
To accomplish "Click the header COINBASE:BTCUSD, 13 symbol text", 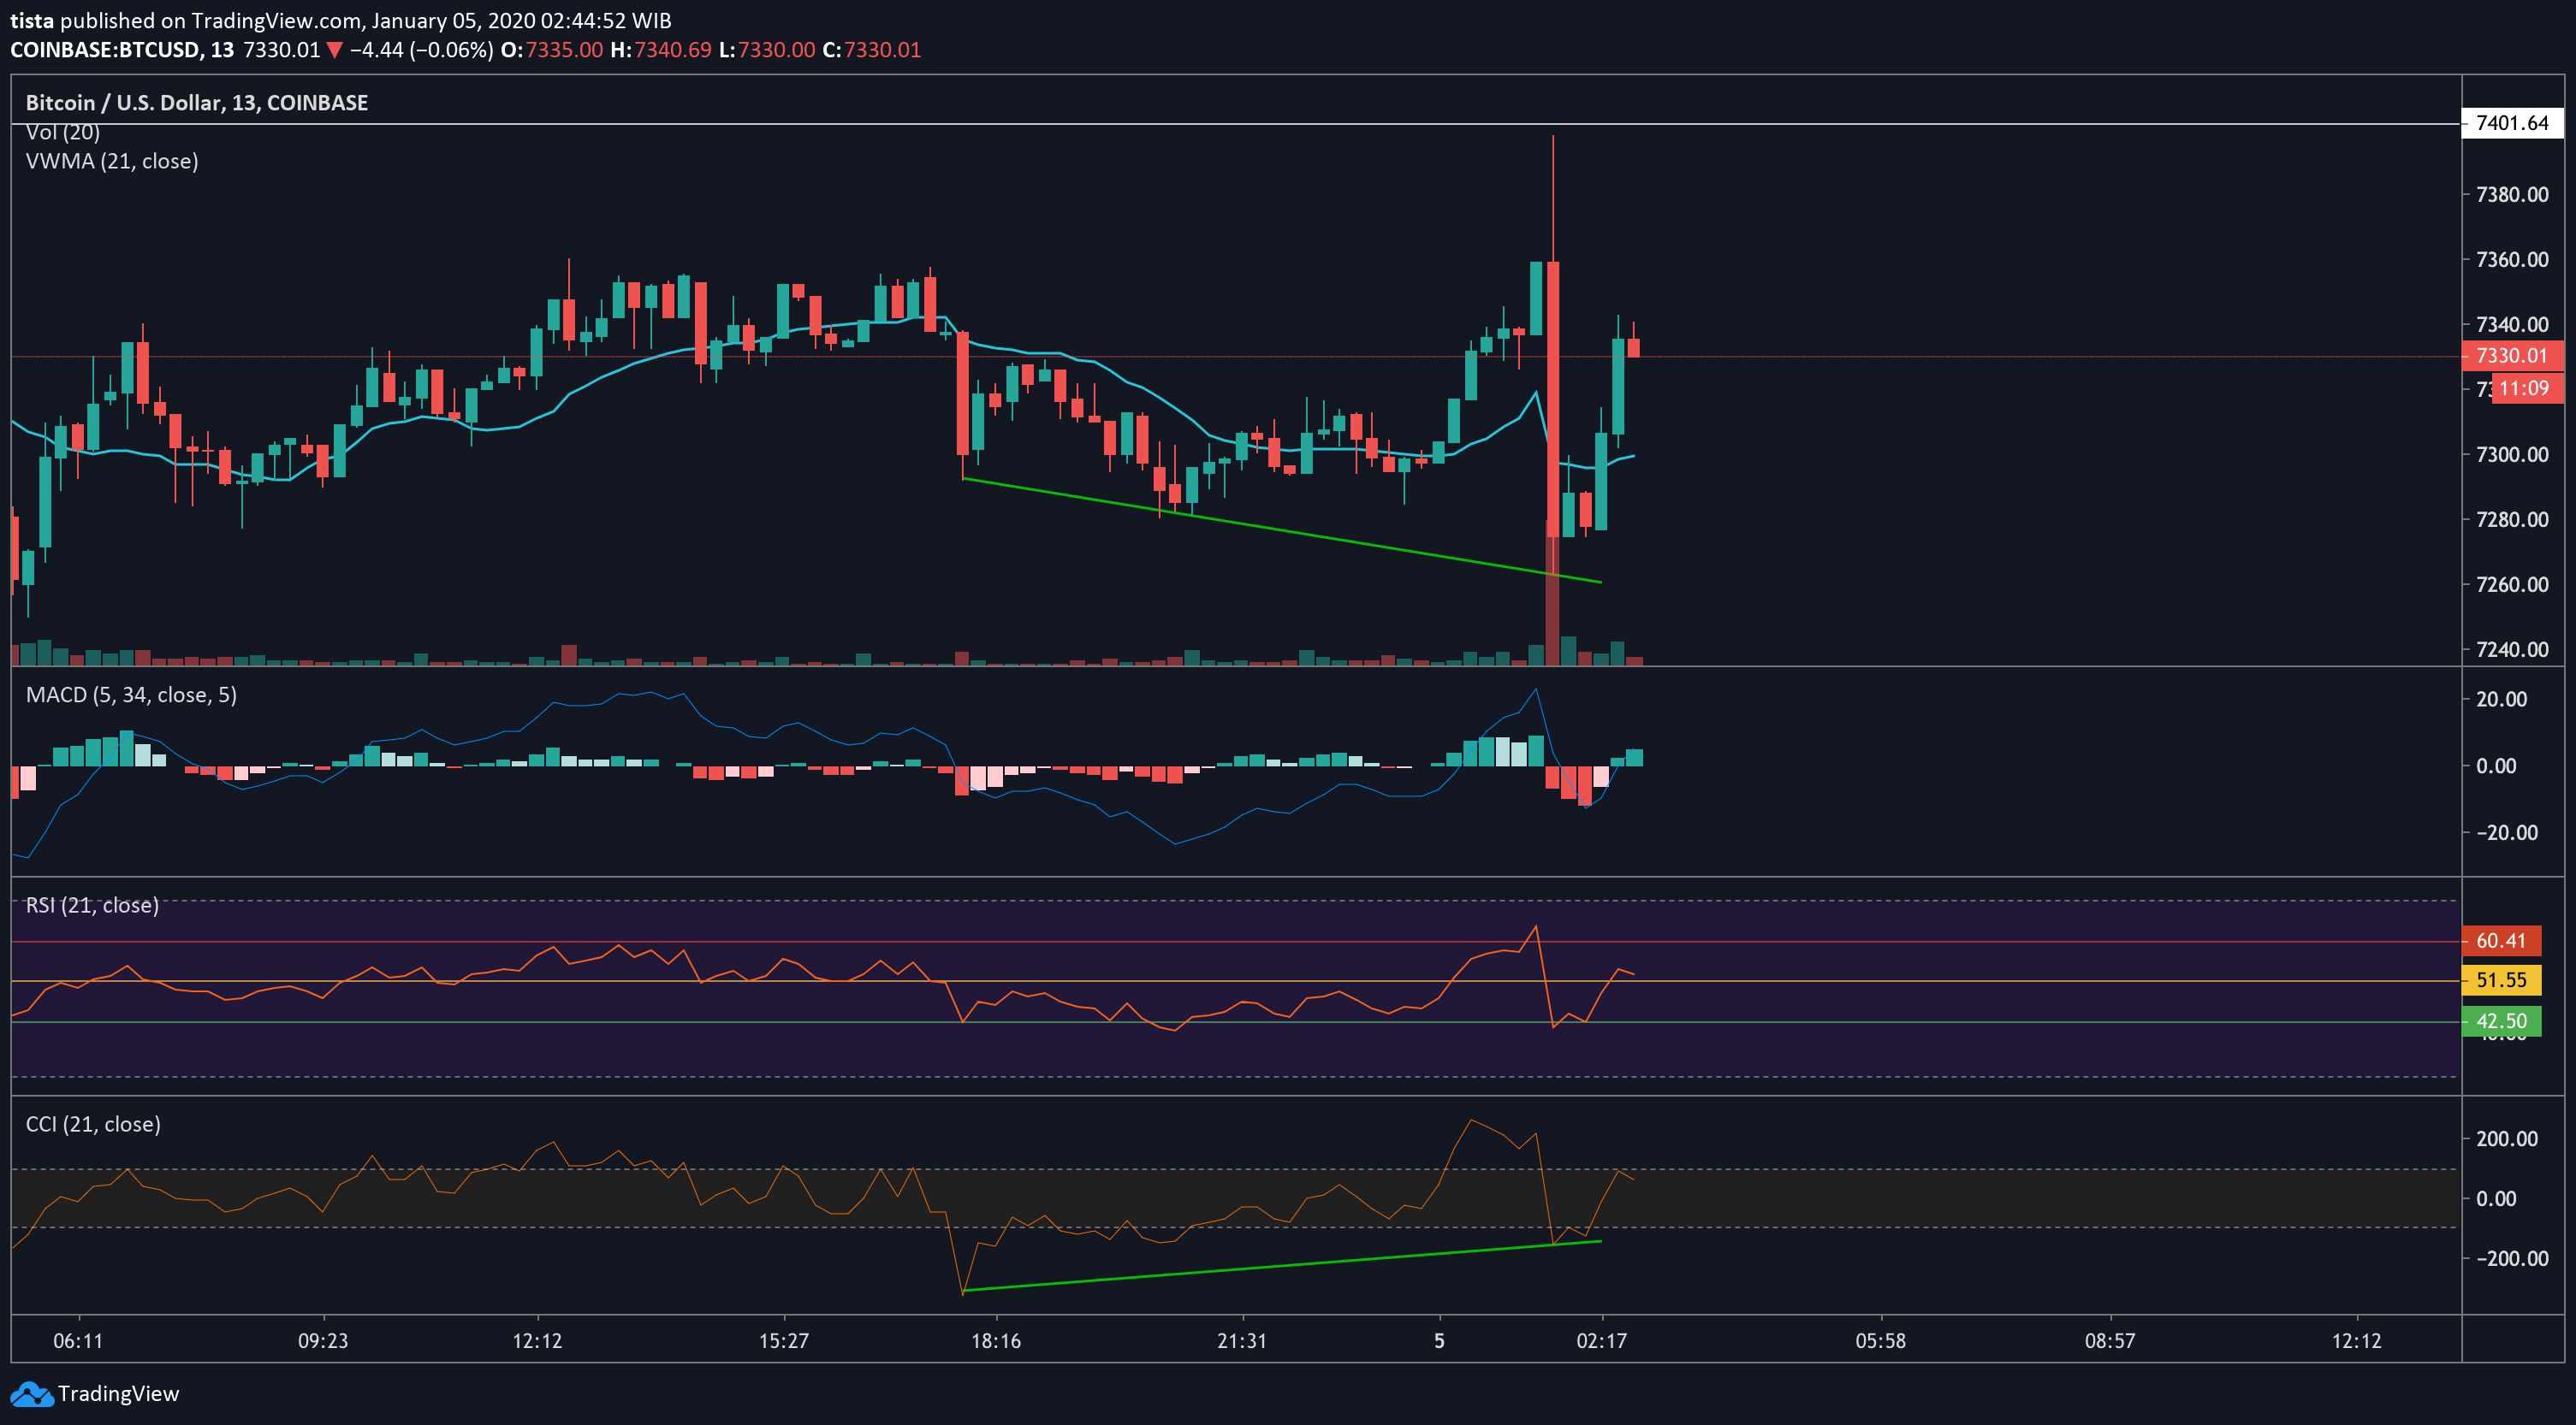I will [x=122, y=50].
